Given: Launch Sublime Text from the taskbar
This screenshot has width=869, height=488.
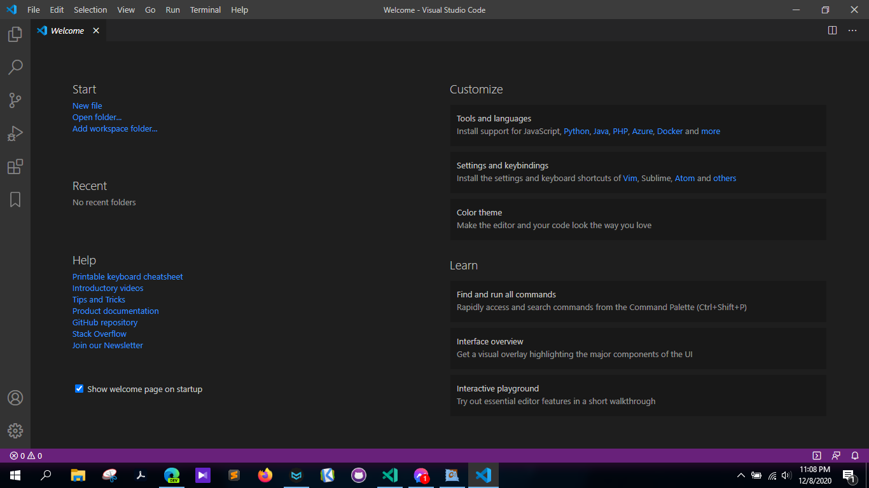Looking at the screenshot, I should 234,475.
